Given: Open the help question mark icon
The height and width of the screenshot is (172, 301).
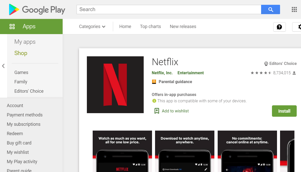Looking at the screenshot, I should coord(279,27).
